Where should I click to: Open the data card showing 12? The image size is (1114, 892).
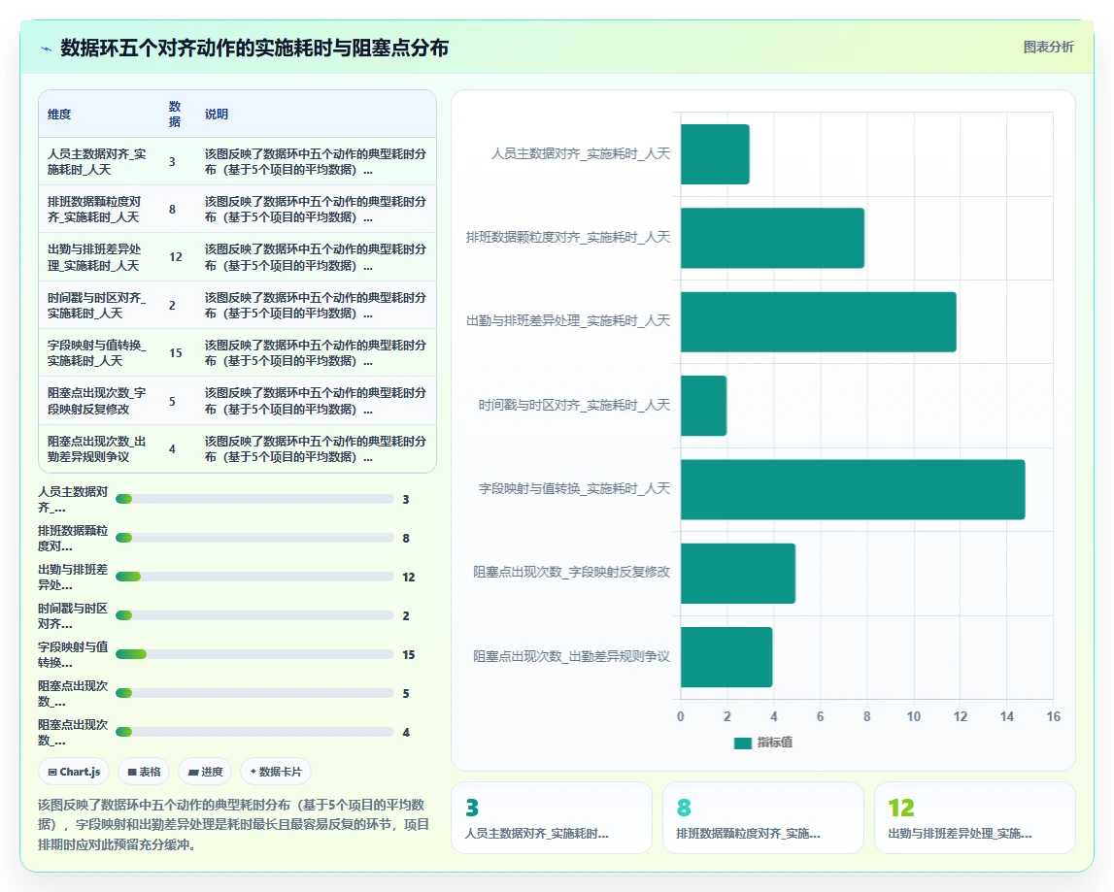tap(975, 817)
